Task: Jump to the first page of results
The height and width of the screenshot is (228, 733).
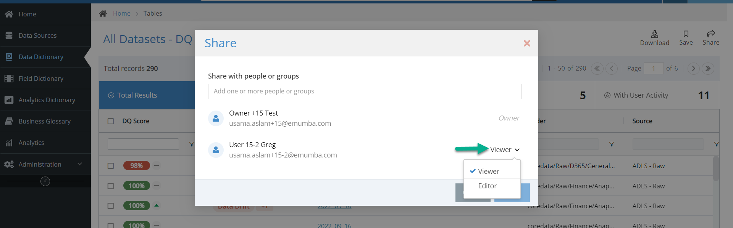Action: [x=597, y=69]
